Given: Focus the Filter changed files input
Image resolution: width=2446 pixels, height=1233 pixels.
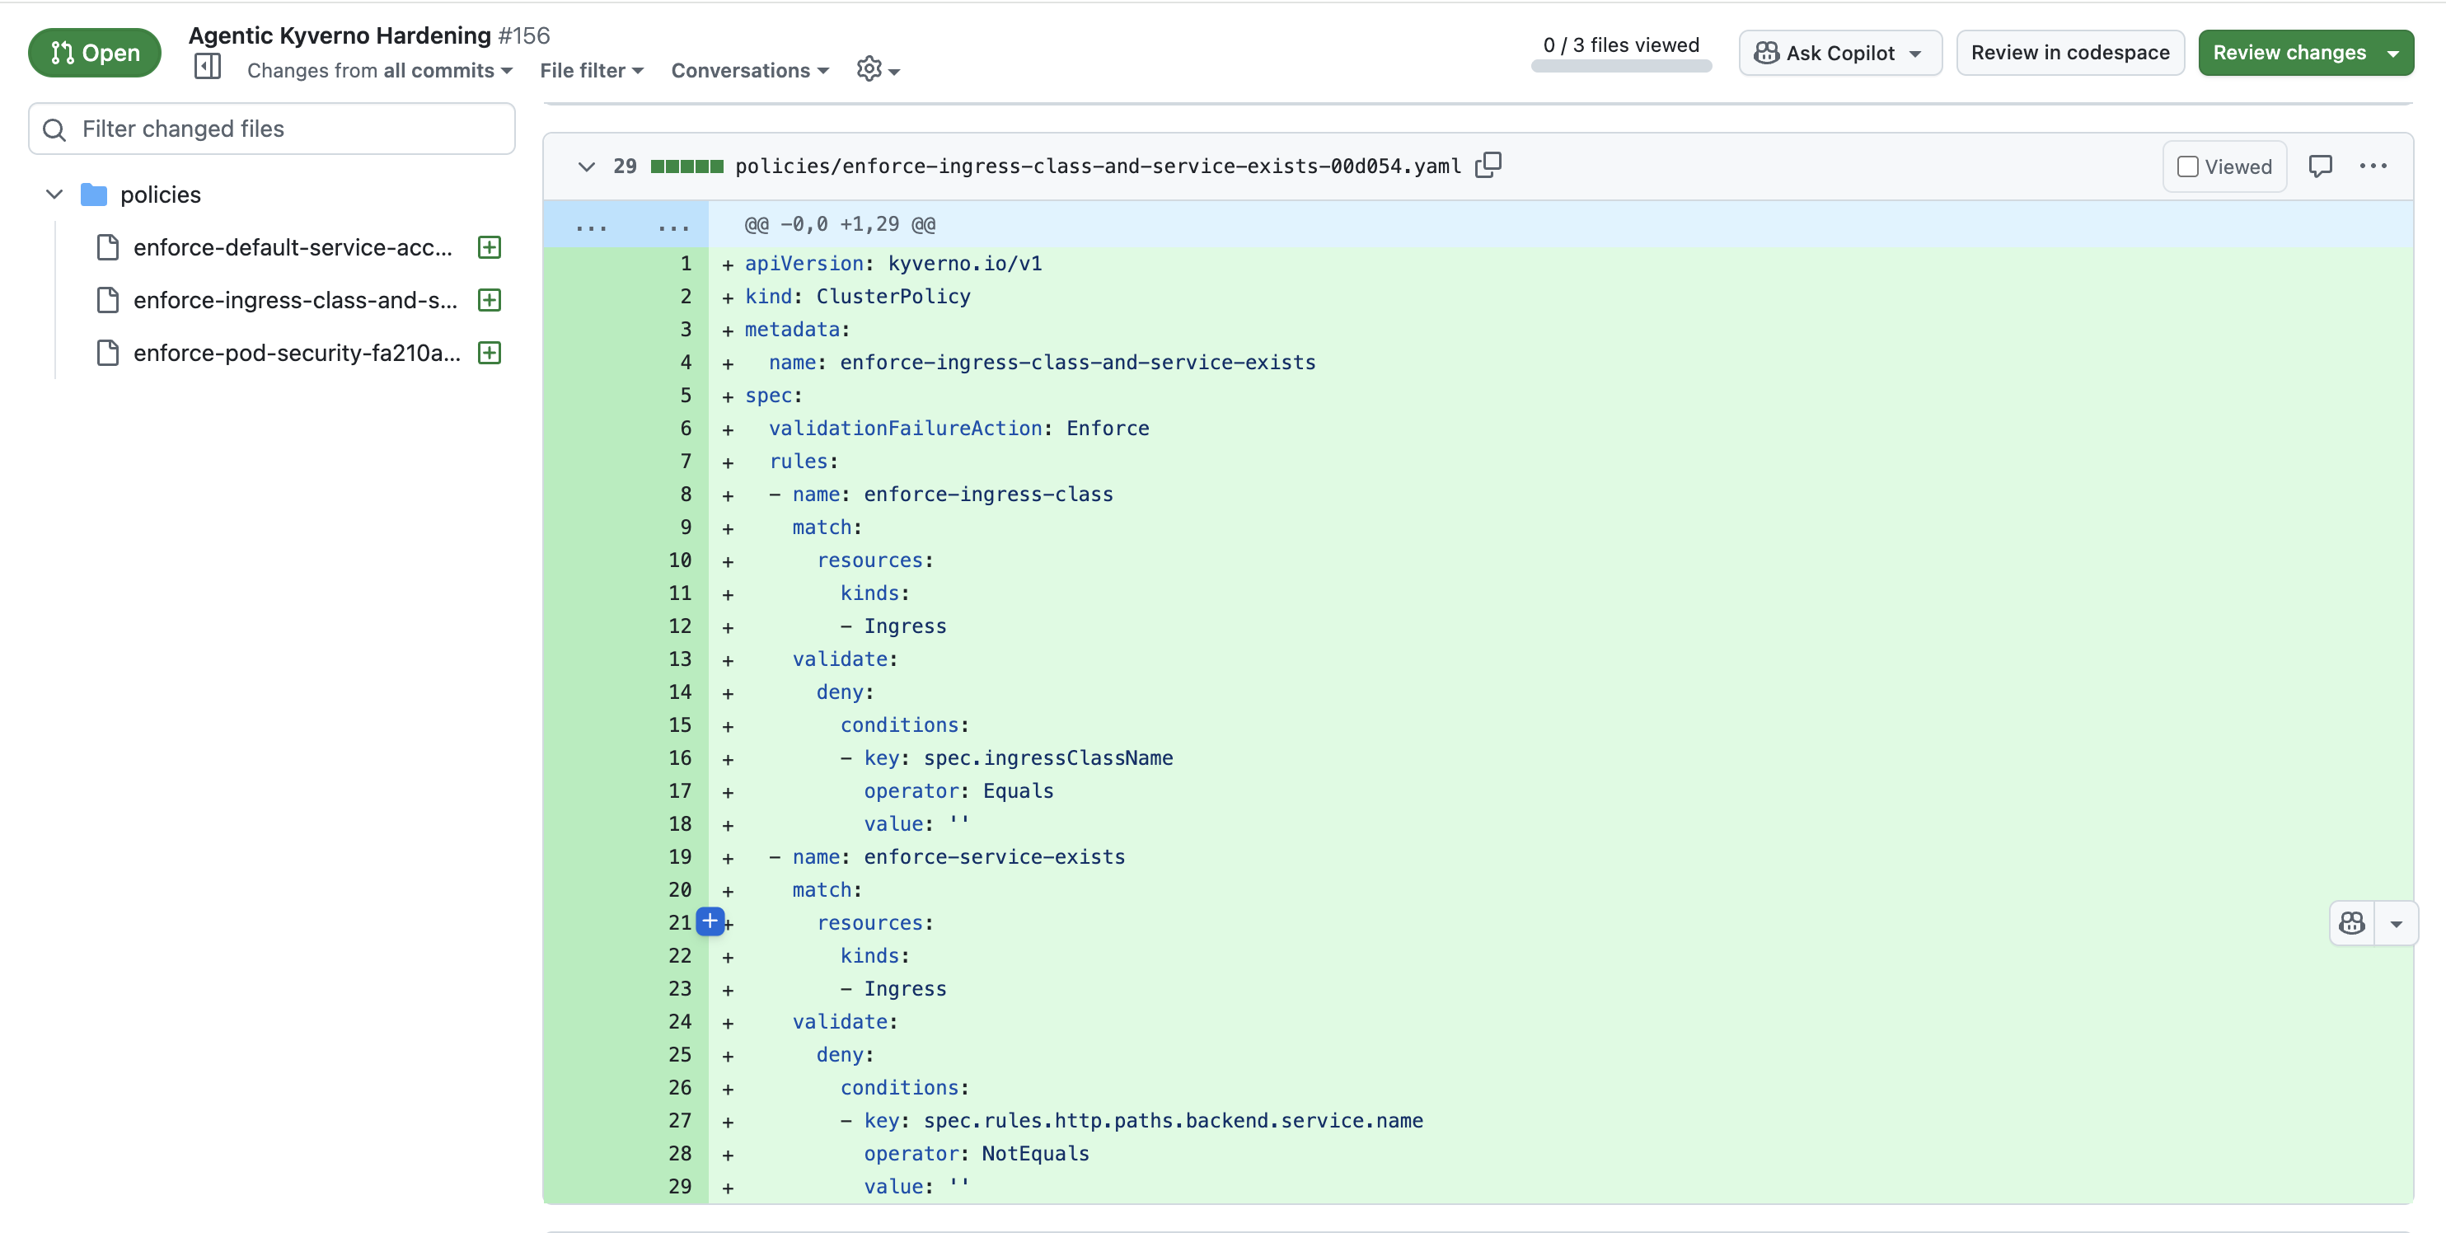Looking at the screenshot, I should click(x=272, y=129).
